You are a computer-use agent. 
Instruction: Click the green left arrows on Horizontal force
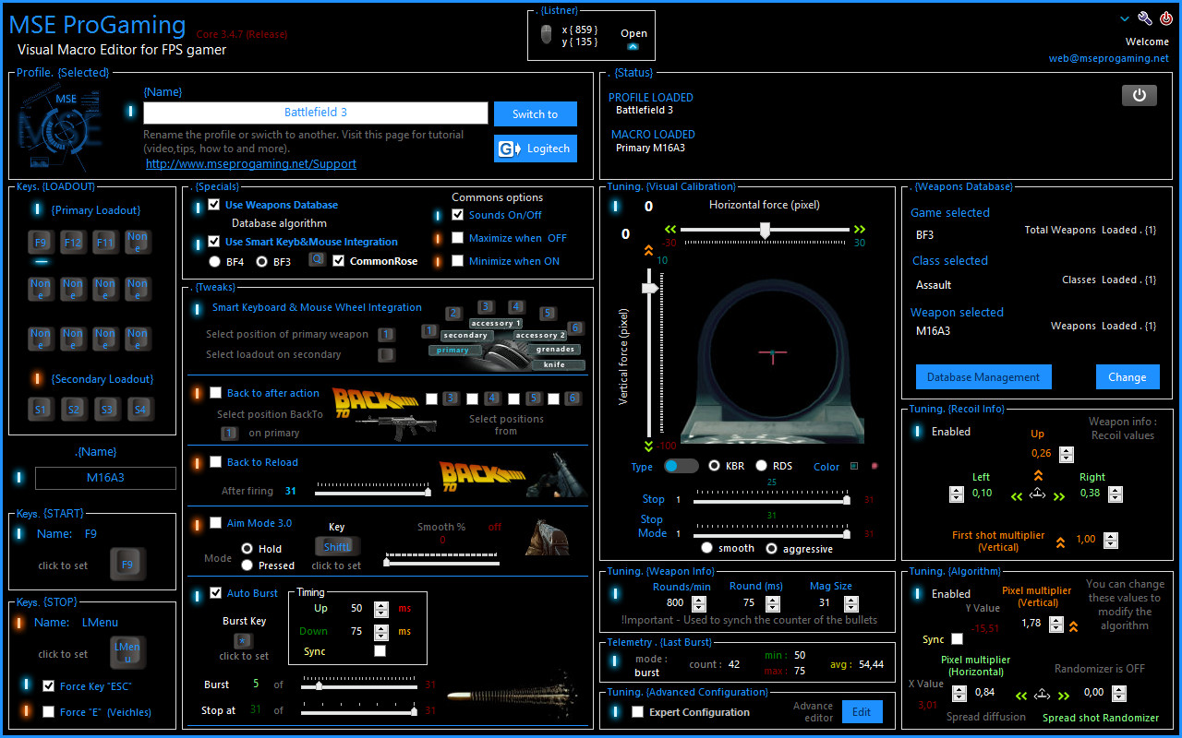(x=670, y=230)
